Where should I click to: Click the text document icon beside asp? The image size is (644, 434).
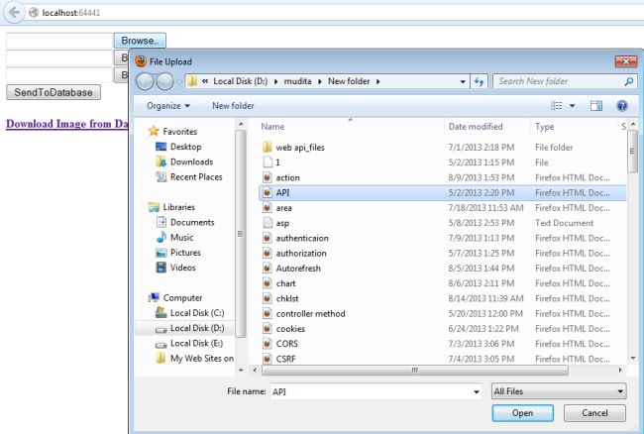click(x=267, y=223)
